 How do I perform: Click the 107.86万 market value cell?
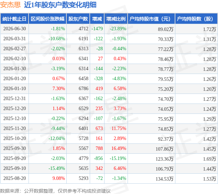[164, 149]
